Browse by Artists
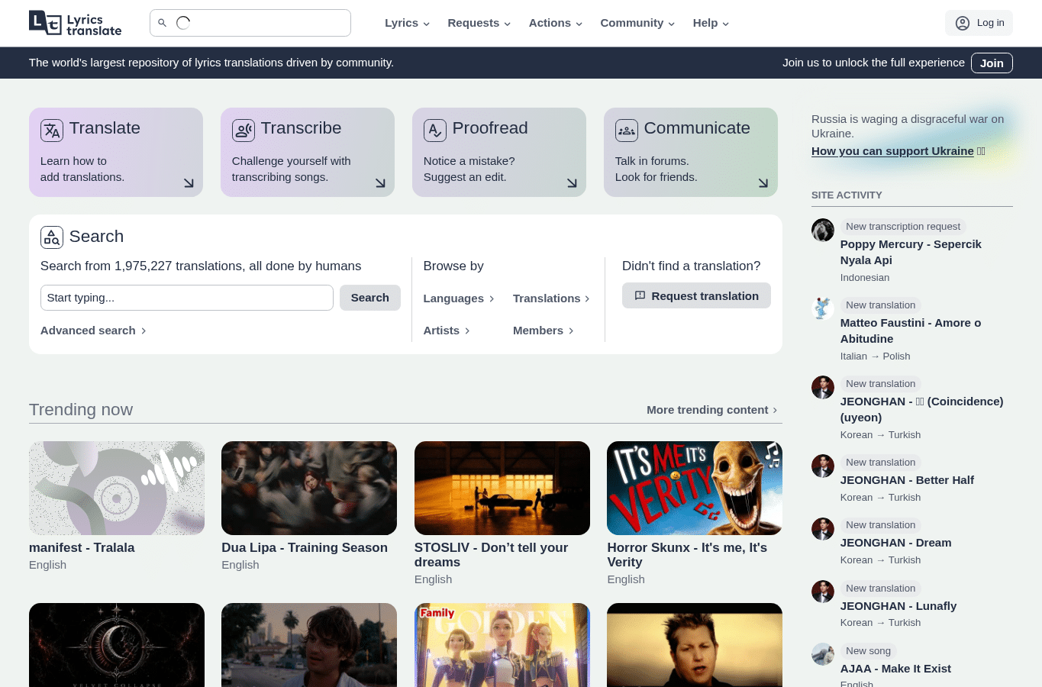 point(447,331)
